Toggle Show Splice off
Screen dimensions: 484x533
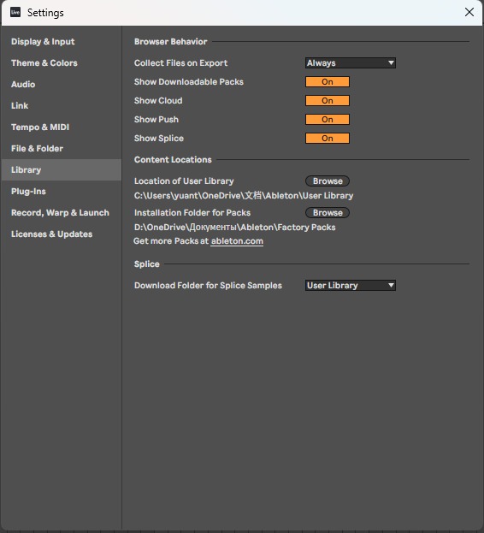point(327,139)
